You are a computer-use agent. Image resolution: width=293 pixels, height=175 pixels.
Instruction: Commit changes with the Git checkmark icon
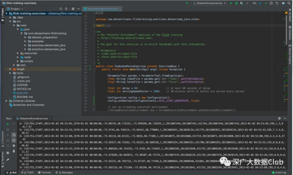tap(266, 3)
